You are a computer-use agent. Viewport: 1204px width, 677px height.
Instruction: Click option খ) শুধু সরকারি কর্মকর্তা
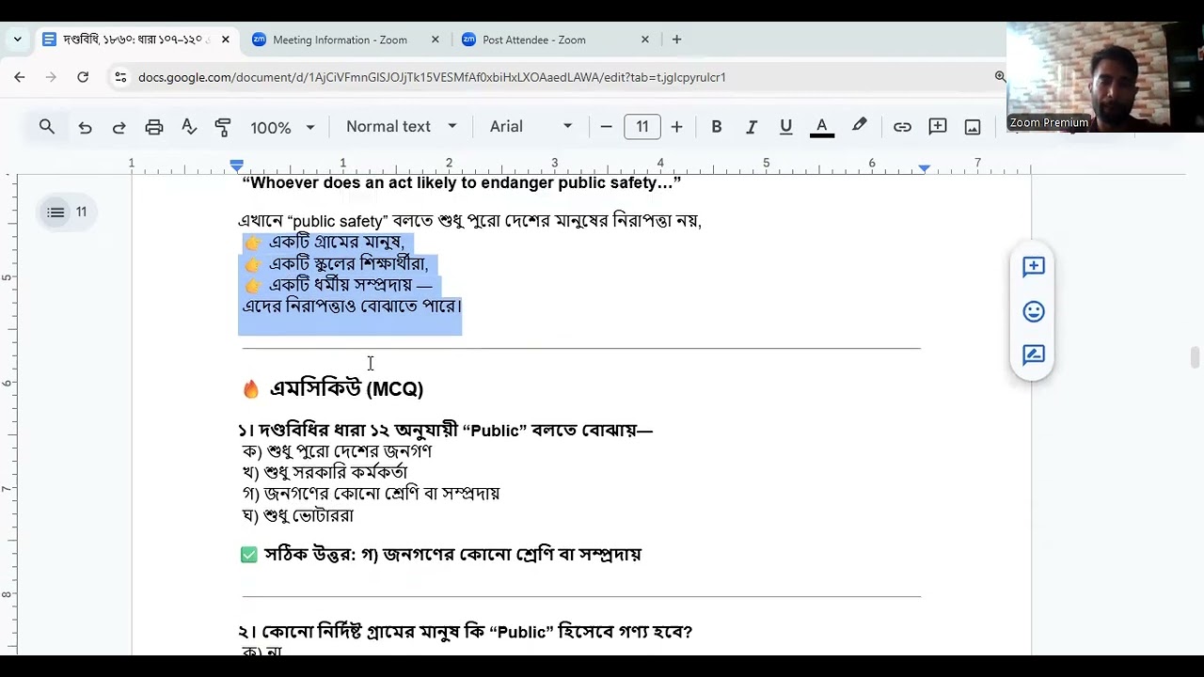click(325, 472)
